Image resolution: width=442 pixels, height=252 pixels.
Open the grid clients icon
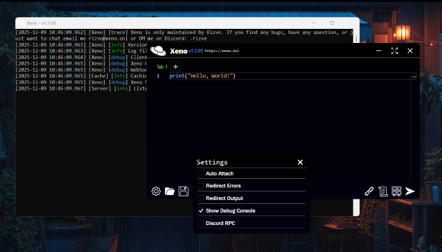click(x=396, y=191)
